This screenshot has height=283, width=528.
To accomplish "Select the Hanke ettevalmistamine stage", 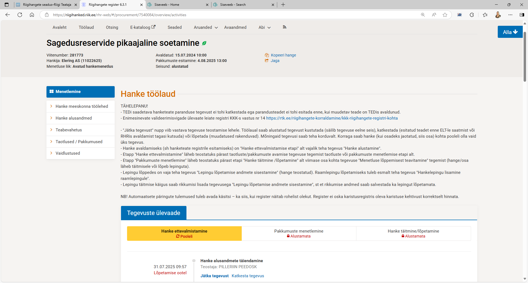I will point(184,234).
